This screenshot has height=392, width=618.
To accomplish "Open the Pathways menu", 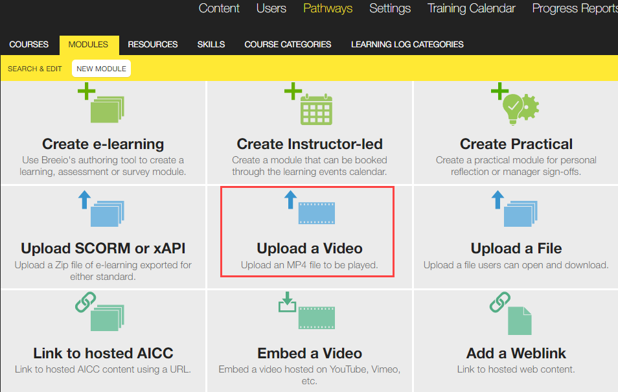I will pyautogui.click(x=328, y=8).
